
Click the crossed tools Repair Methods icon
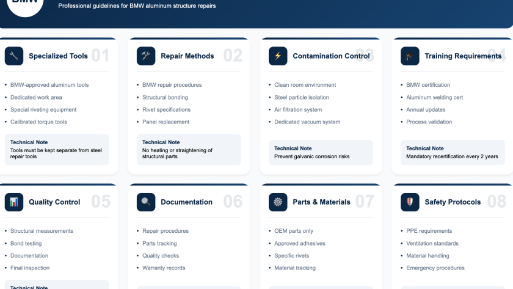point(146,56)
